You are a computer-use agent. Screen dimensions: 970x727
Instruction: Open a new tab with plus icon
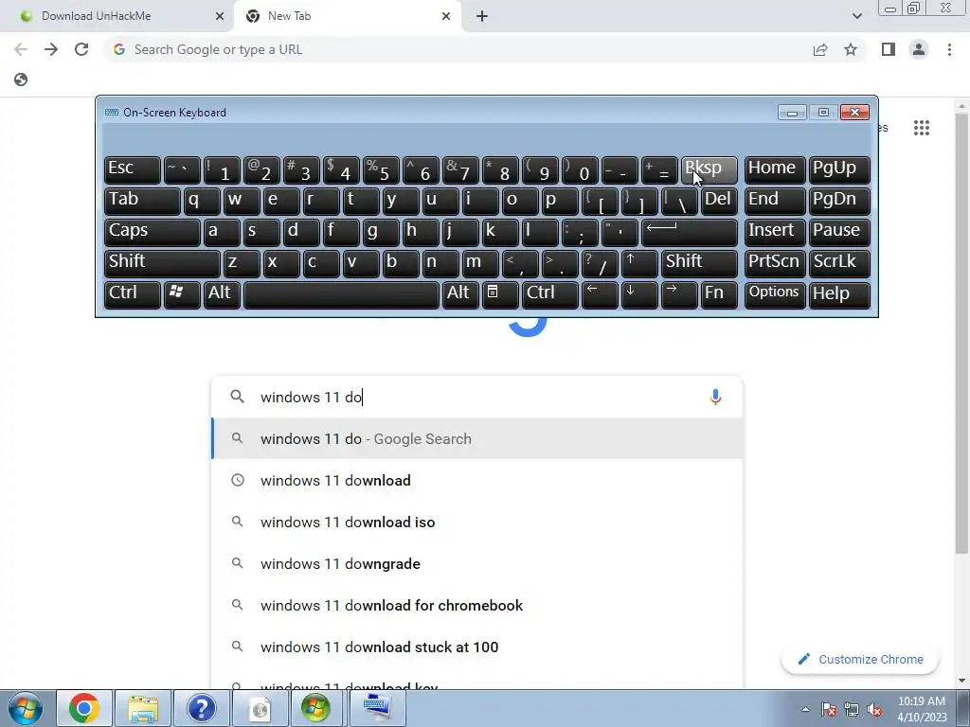pos(482,16)
